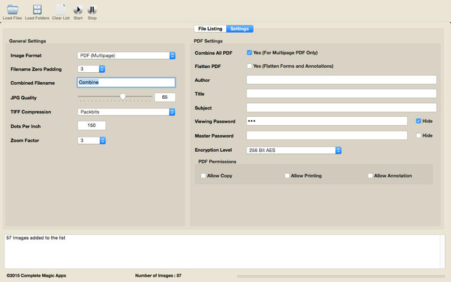Check Hide for Master Password

point(418,135)
